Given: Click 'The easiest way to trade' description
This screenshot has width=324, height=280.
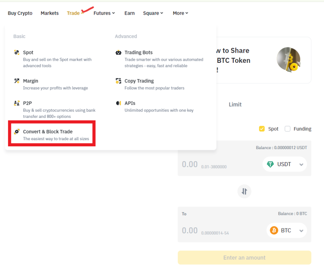Looking at the screenshot, I should tap(56, 139).
